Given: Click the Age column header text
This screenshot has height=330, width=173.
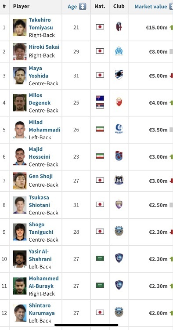Looking at the screenshot, I should (72, 7).
